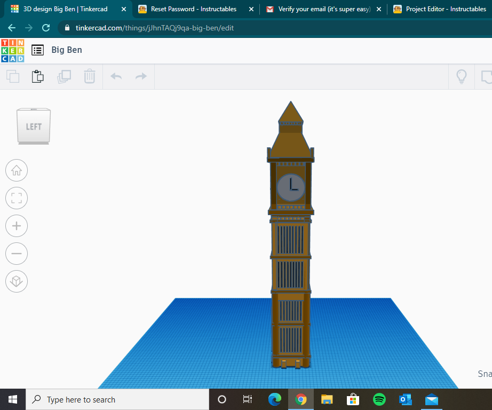Go to the home view
Viewport: 492px width, 410px height.
coord(17,170)
